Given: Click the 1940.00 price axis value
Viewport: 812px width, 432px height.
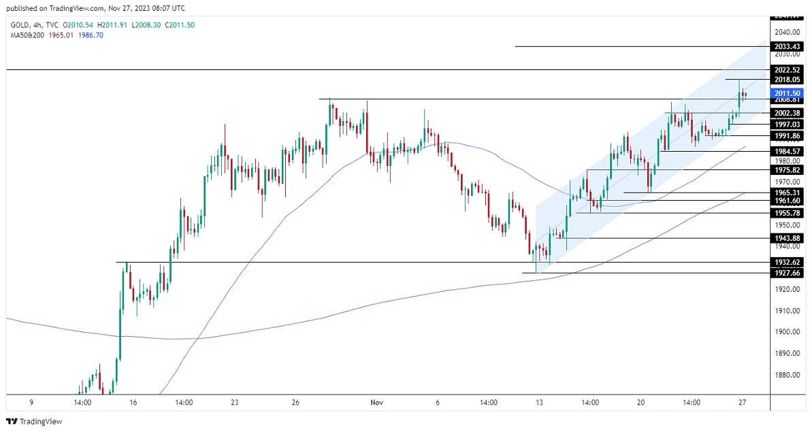Looking at the screenshot, I should tap(787, 247).
